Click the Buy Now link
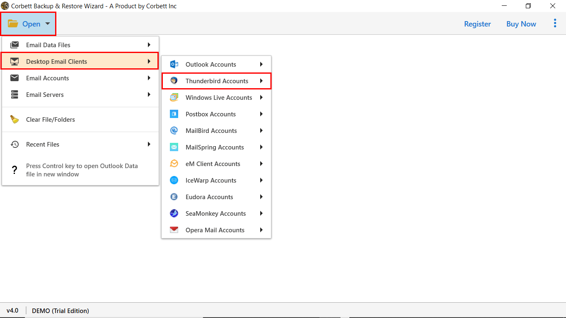The image size is (566, 318). 521,24
